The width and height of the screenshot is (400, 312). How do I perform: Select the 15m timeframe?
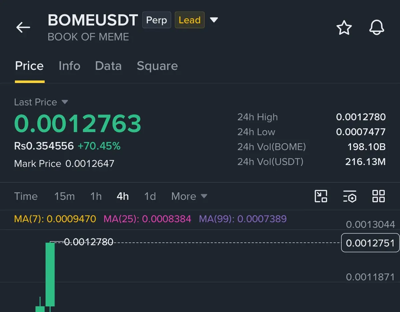tap(64, 196)
